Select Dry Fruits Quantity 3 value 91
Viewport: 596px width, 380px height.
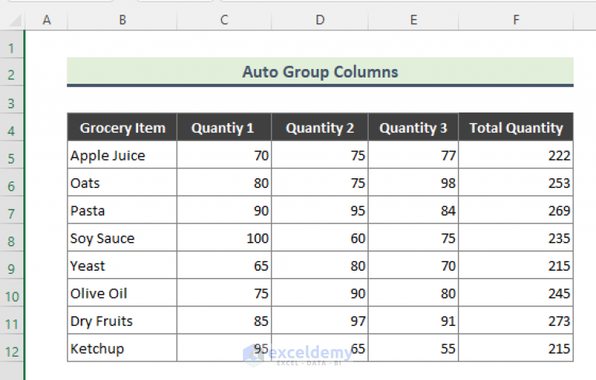(x=414, y=321)
